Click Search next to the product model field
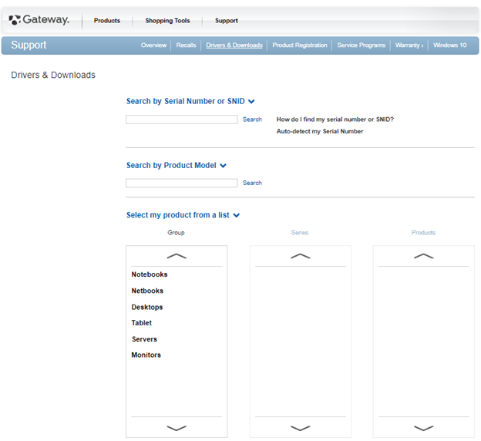 252,183
